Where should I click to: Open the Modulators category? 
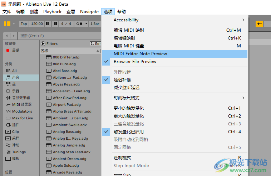[22, 111]
